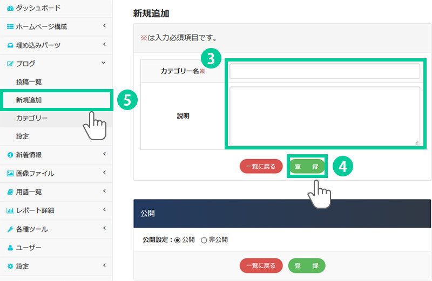Click the 用語一覧 book icon
432x281 pixels.
coord(10,192)
